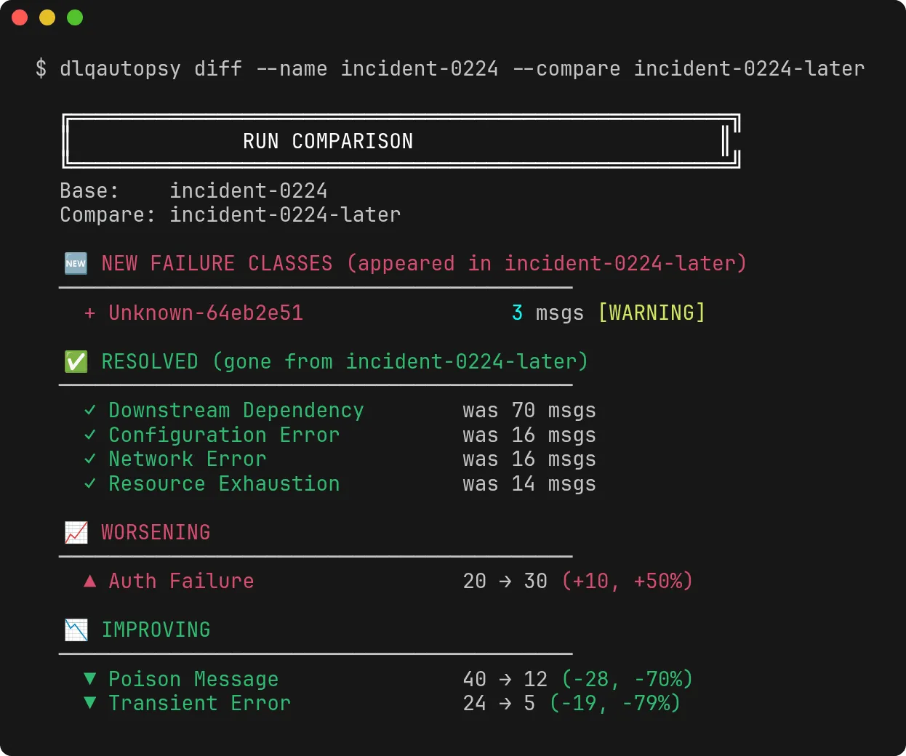The image size is (906, 756).
Task: Click the '40 → 12' count change
Action: click(x=505, y=679)
